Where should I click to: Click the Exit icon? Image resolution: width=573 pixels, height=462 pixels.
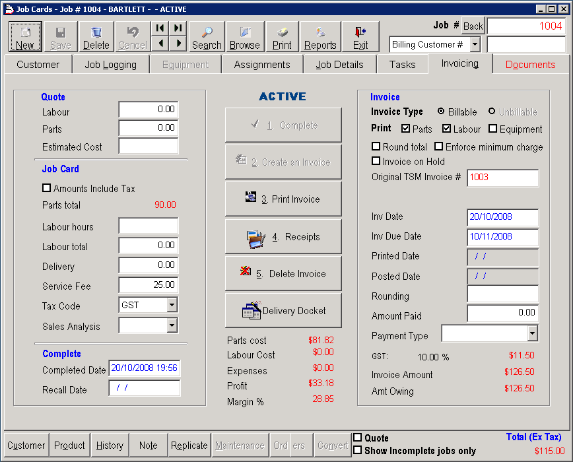pyautogui.click(x=360, y=36)
